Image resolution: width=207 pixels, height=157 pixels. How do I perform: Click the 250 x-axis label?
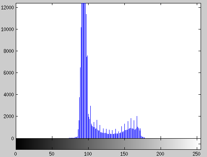197,154
